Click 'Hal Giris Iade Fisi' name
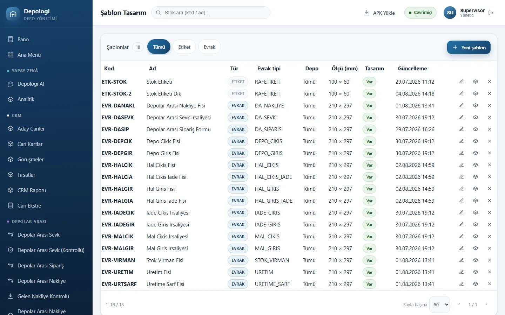Image resolution: width=505 pixels, height=315 pixels. (166, 201)
